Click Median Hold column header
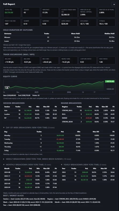Viewport: 119px width, 211px height. pos(109,34)
